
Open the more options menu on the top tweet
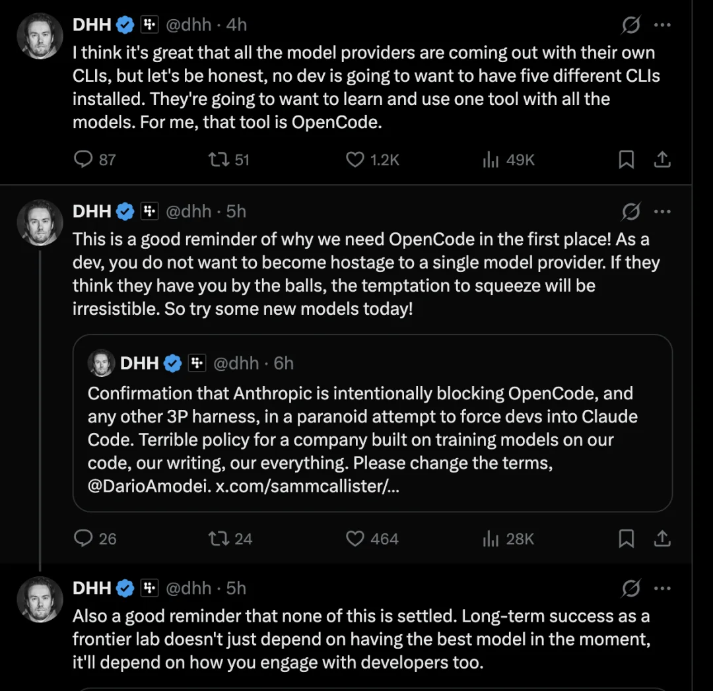[663, 24]
